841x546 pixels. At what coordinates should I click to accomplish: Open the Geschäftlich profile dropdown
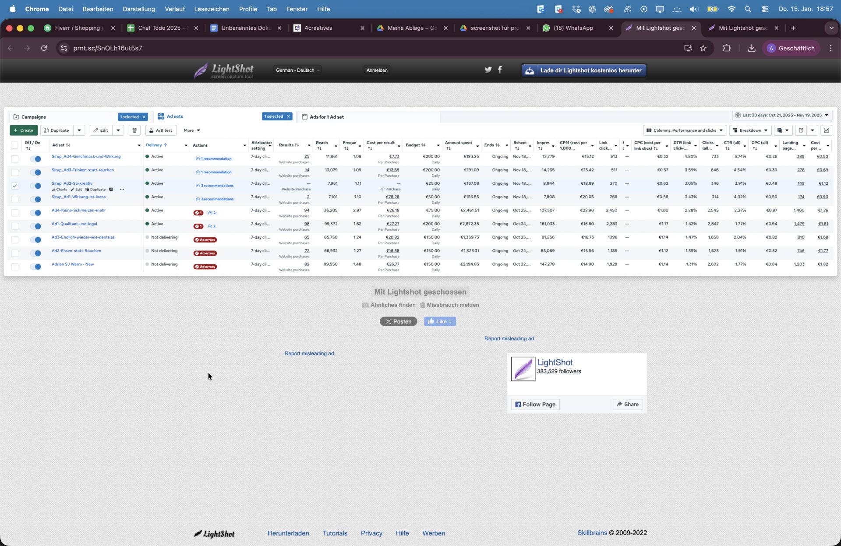791,48
